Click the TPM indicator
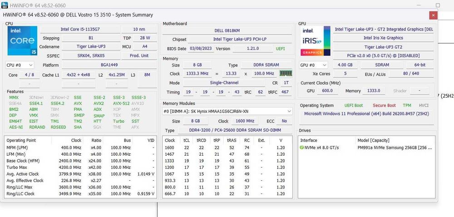The width and height of the screenshot is (454, 217). [x=407, y=105]
